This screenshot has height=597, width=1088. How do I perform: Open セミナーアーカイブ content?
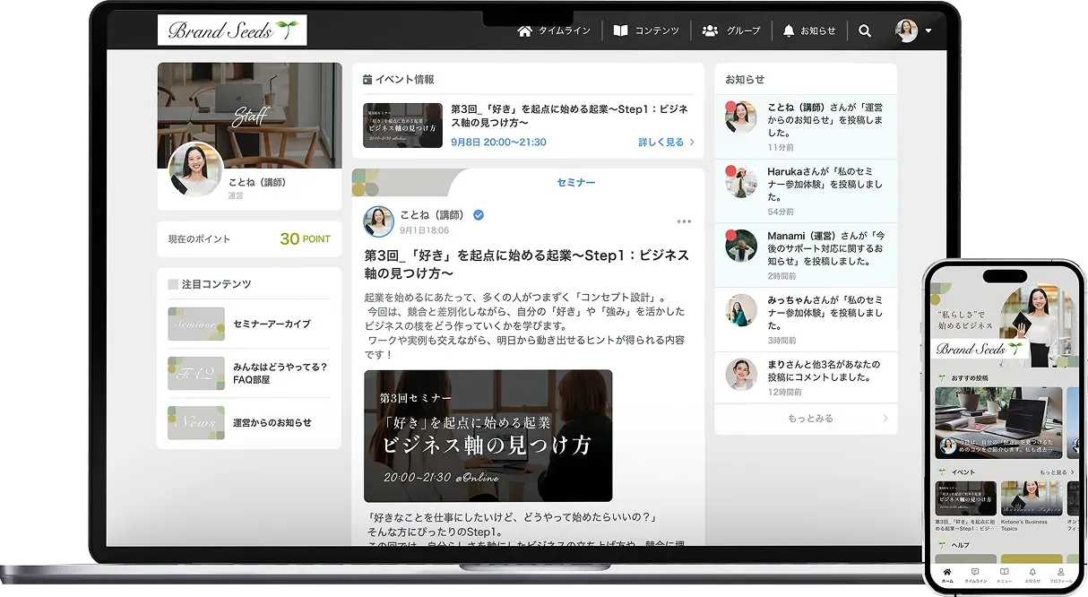tap(272, 324)
